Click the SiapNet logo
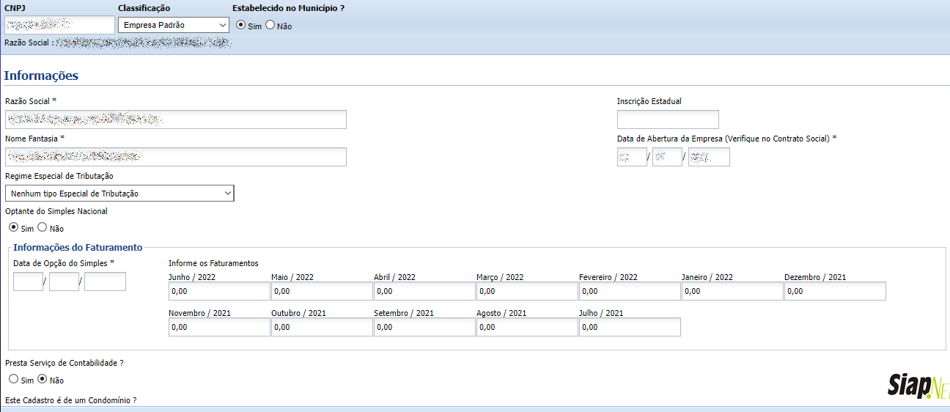 918,386
